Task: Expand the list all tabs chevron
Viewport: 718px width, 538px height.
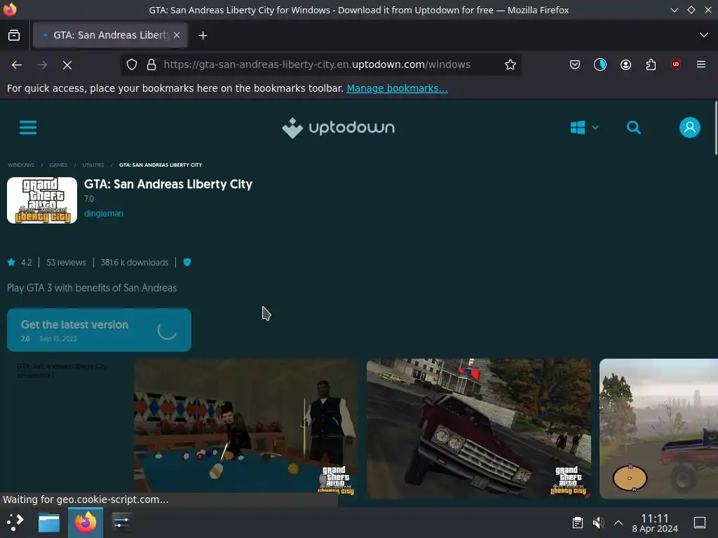Action: pos(703,35)
